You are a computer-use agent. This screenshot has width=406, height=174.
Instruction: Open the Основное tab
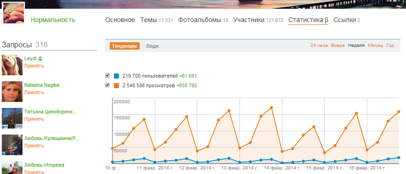point(120,20)
